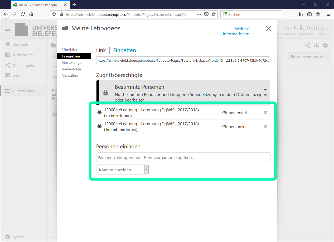Toggle Firefox sidebar view icon
Viewport: 334px width, 242px height.
coord(309,14)
